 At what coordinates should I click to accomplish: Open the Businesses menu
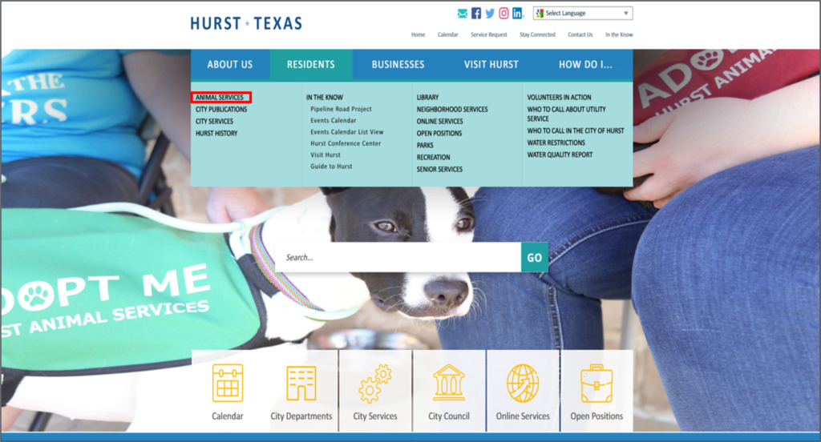point(398,64)
